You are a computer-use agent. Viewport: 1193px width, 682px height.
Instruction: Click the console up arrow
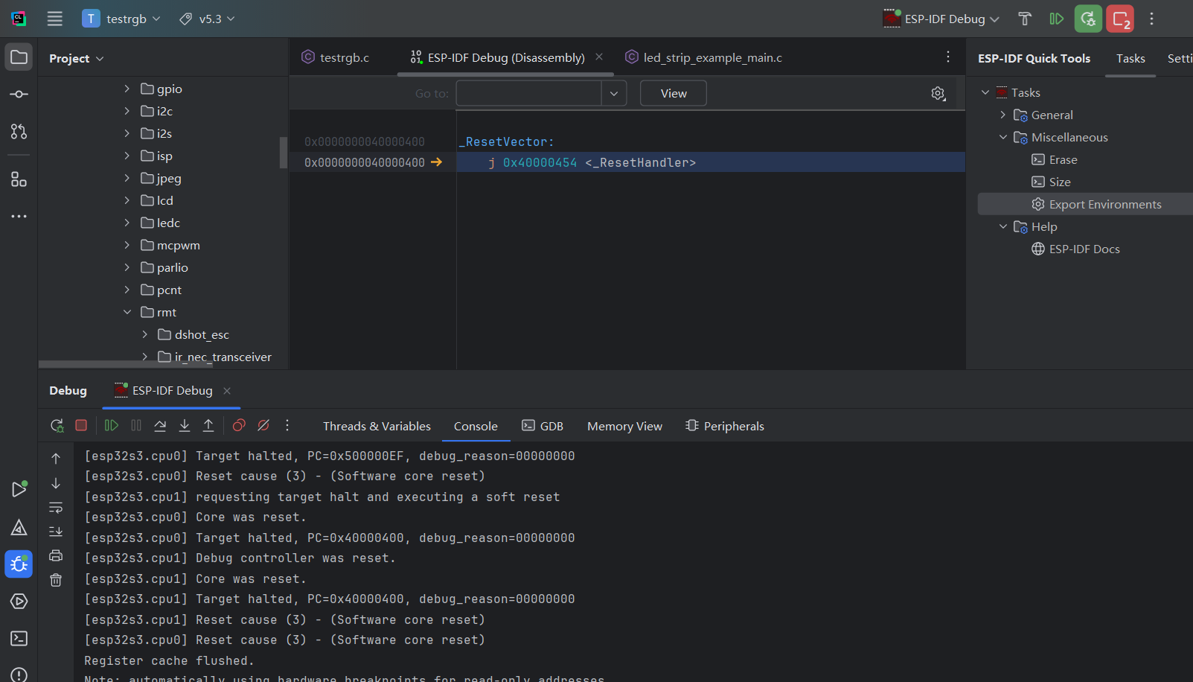56,459
